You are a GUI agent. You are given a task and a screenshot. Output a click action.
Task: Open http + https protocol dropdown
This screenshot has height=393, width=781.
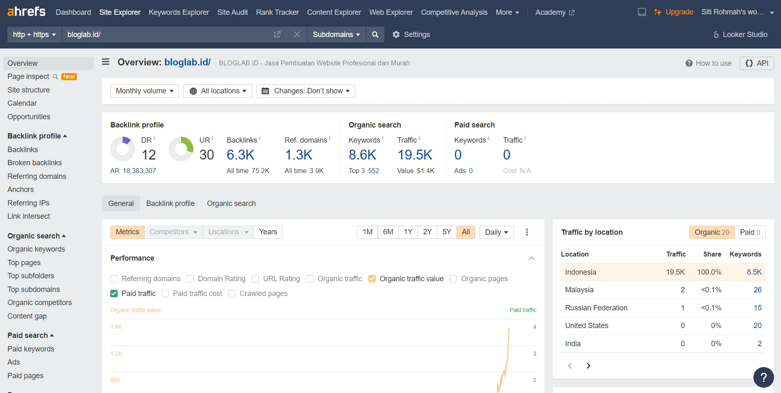[35, 35]
